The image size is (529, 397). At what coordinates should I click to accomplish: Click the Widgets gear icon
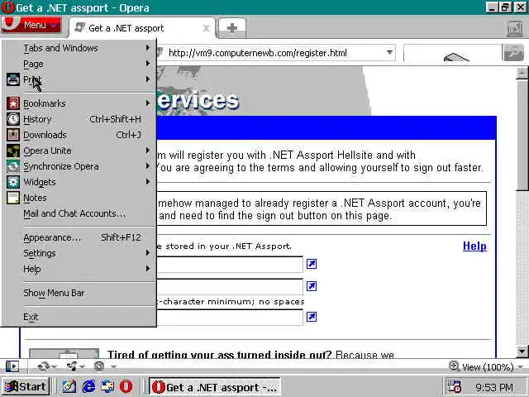click(x=13, y=182)
